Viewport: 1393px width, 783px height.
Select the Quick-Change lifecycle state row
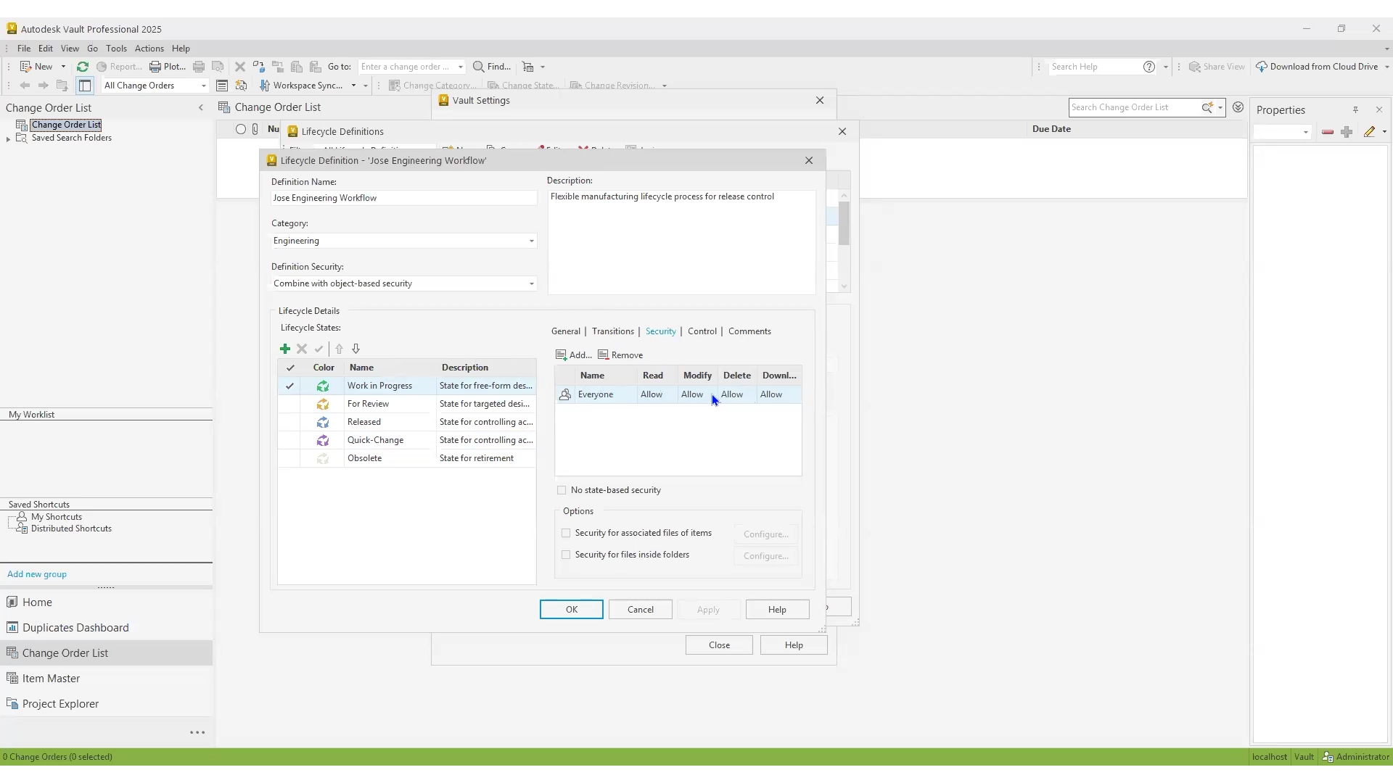coord(407,440)
